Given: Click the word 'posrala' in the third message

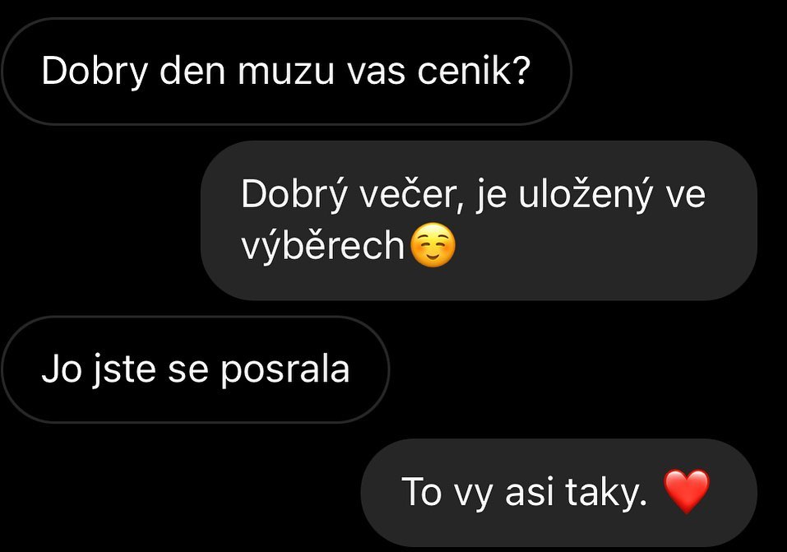Looking at the screenshot, I should (x=285, y=371).
